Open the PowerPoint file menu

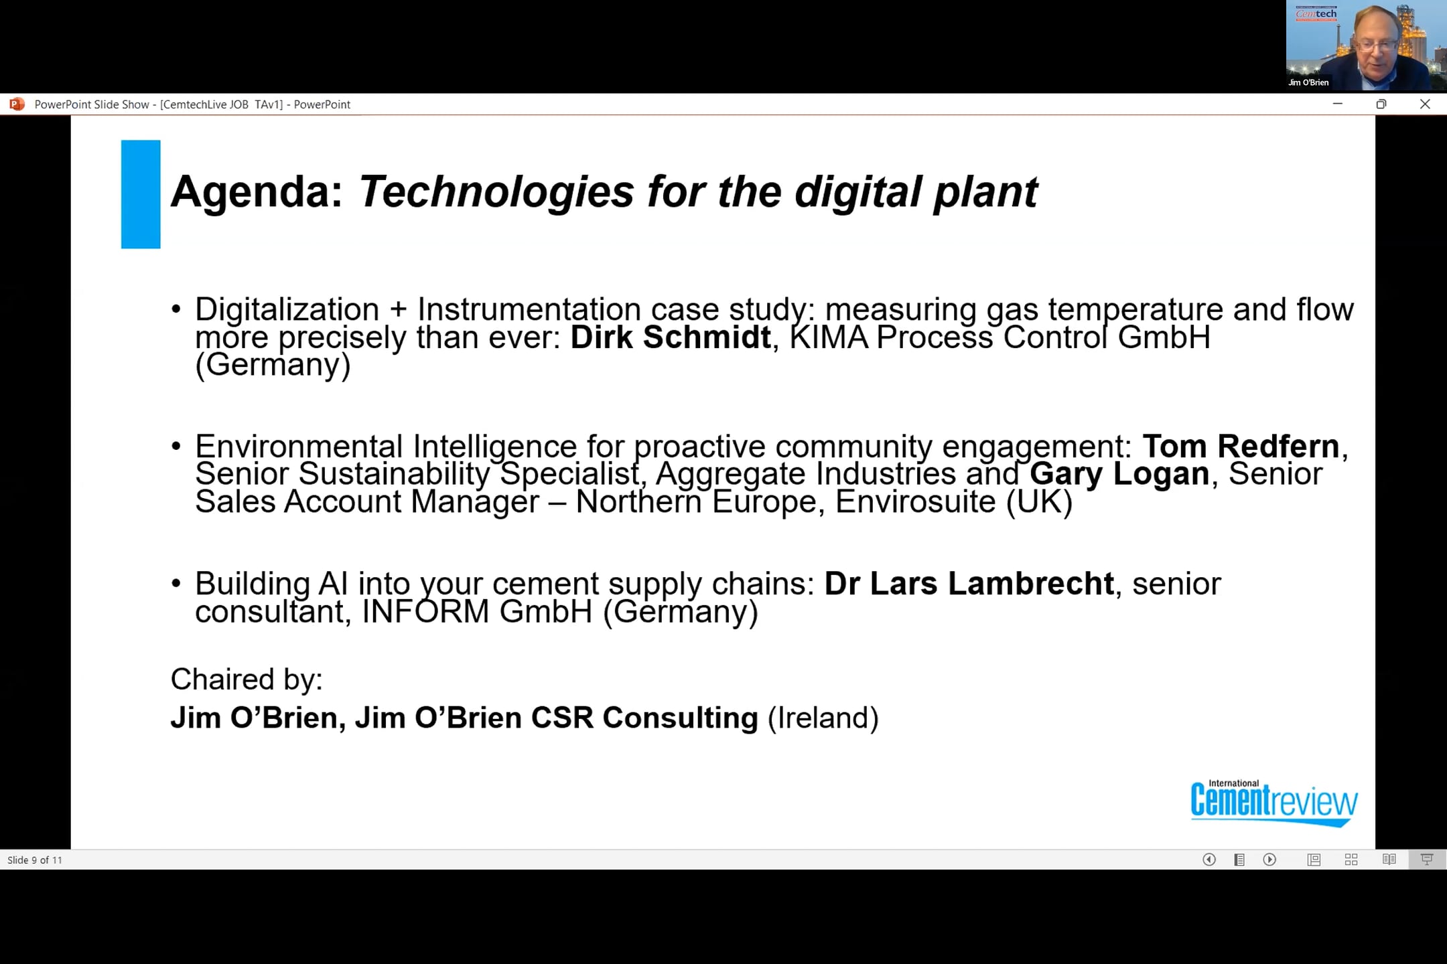click(x=17, y=103)
